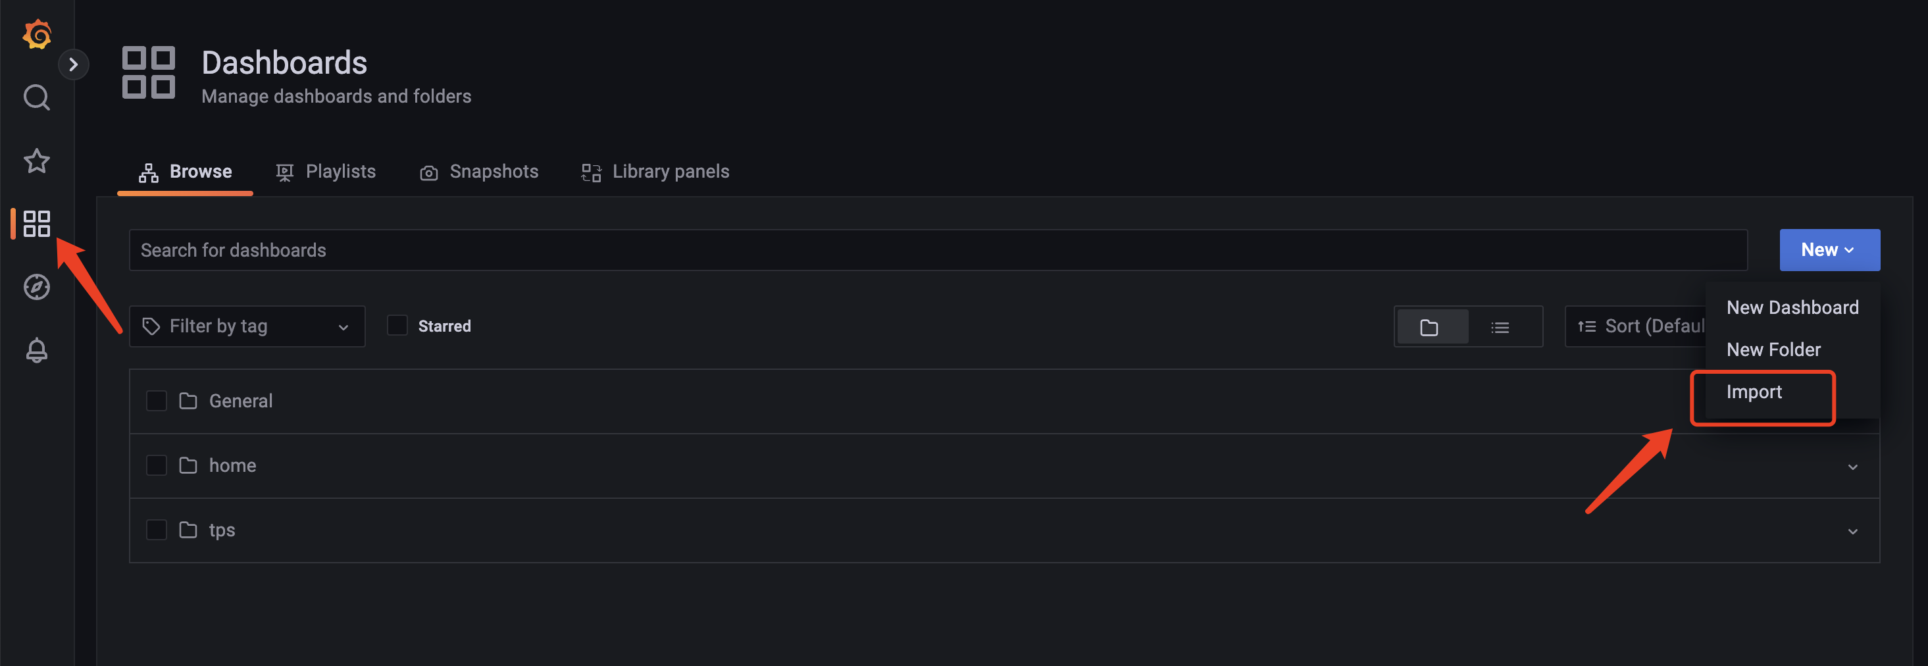Open Starred dashboards from the sidebar star icon

37,161
